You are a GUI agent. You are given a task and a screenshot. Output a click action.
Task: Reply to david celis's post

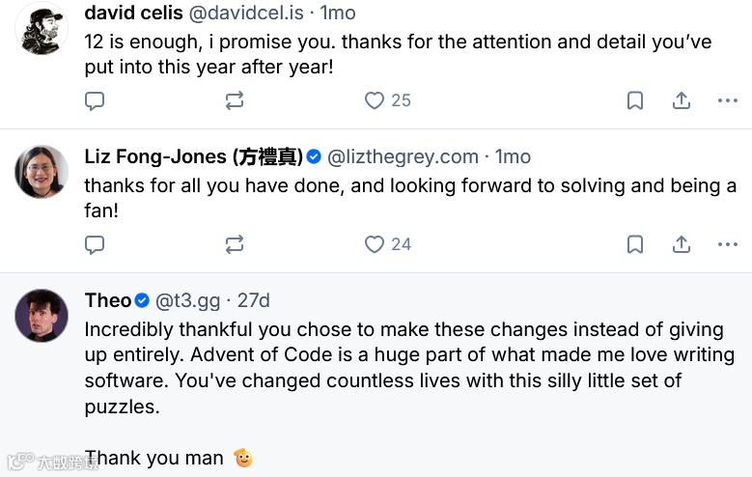click(95, 100)
